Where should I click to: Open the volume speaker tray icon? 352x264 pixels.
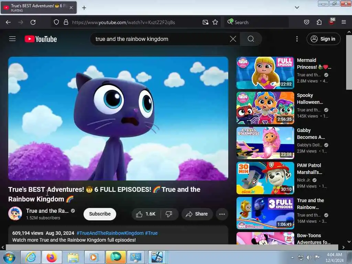pos(309,257)
